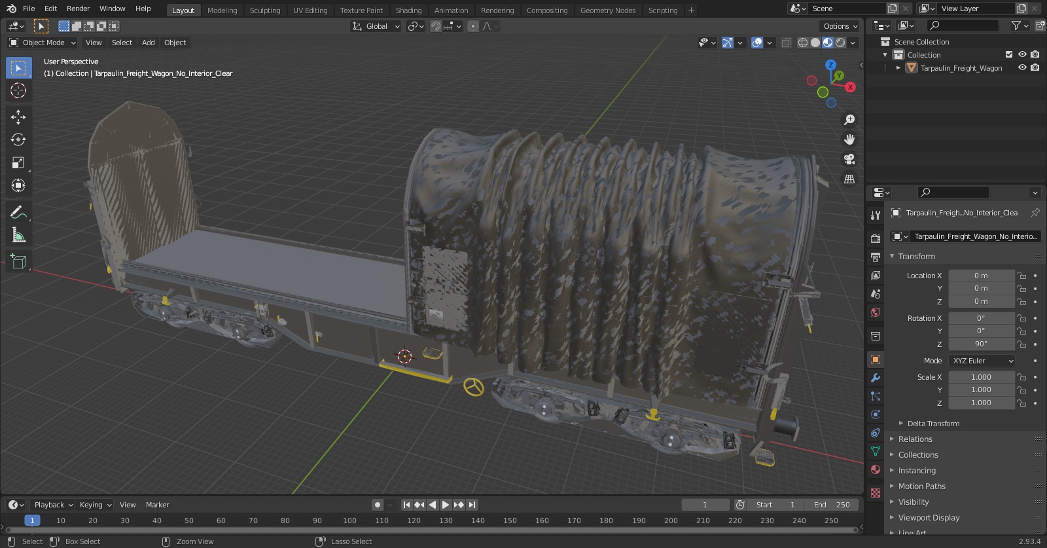The width and height of the screenshot is (1047, 548).
Task: Pick the Scale tool
Action: tap(18, 162)
